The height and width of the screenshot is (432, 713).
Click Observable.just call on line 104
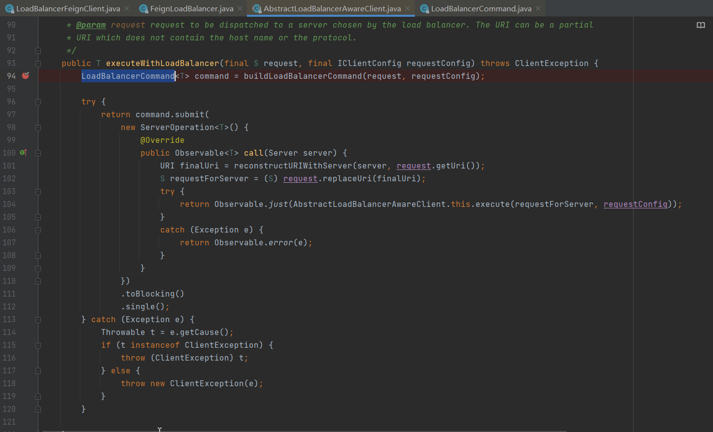click(x=251, y=204)
